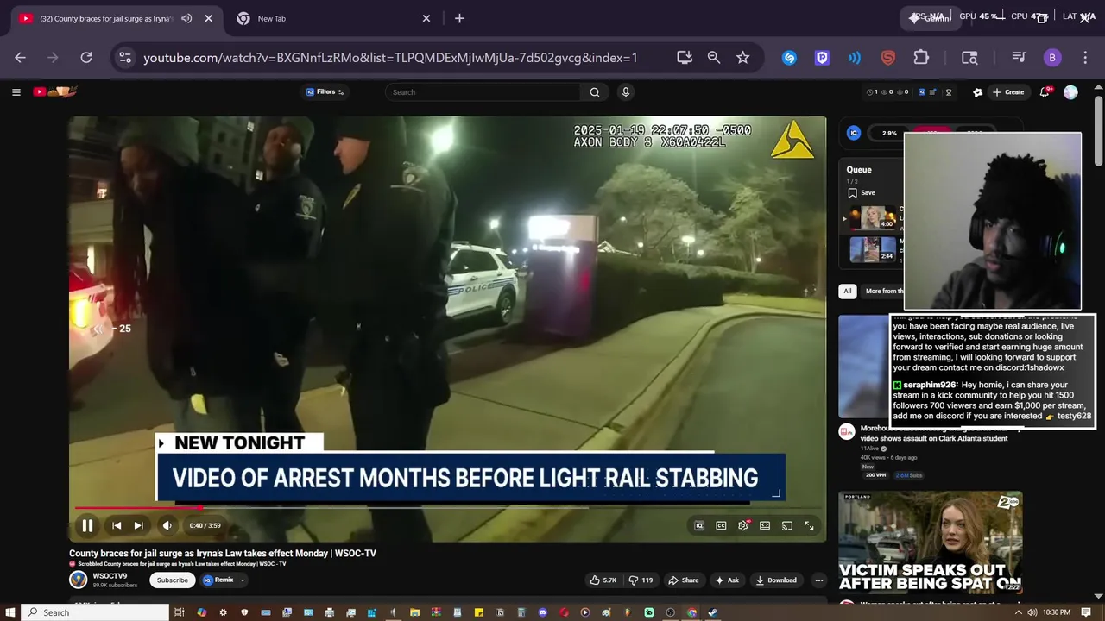Click the vidIQ Remix button
The height and width of the screenshot is (621, 1105).
point(218,580)
